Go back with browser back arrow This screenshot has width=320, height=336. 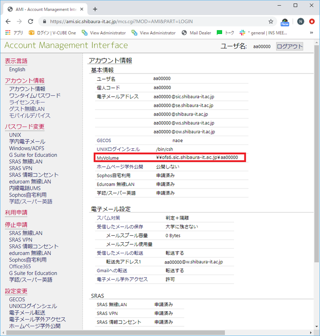coord(8,21)
